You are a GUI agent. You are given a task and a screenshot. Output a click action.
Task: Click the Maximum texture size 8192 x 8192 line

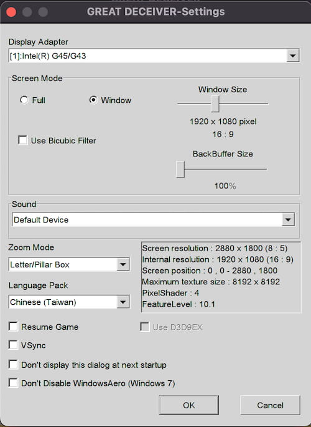(211, 282)
